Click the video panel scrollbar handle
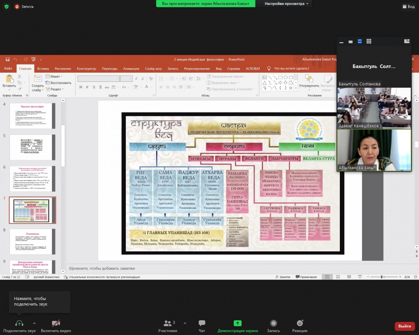This screenshot has width=419, height=335. click(417, 144)
